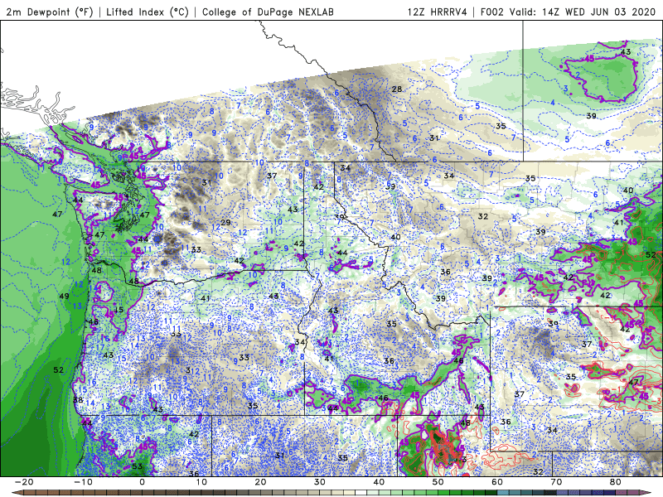Click the dewpoint value '28' on the map
Image resolution: width=663 pixels, height=497 pixels.
coord(397,89)
